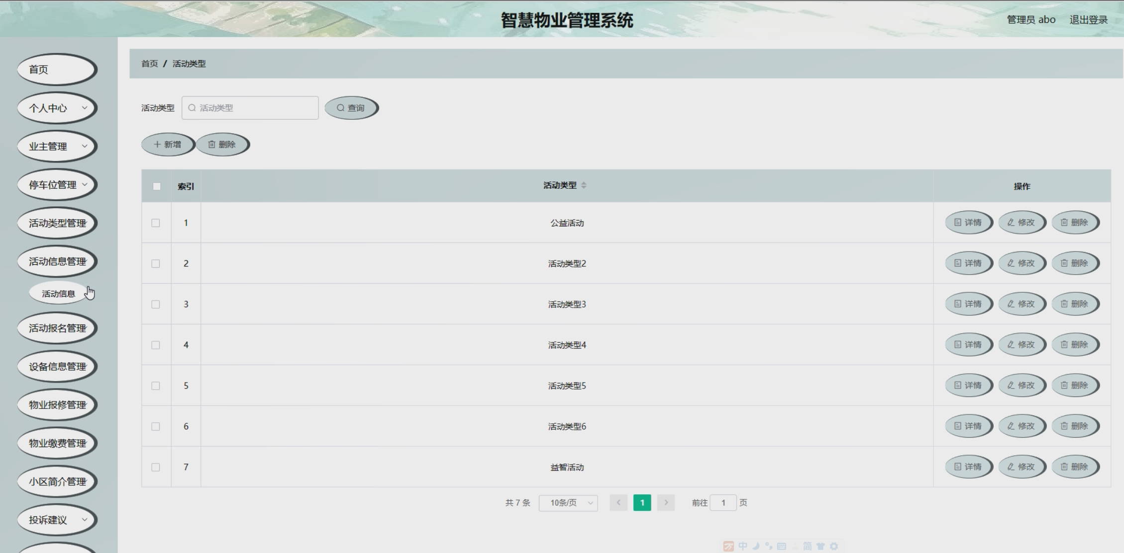Sort by 活动类型 column sort arrows
The width and height of the screenshot is (1124, 553).
584,185
